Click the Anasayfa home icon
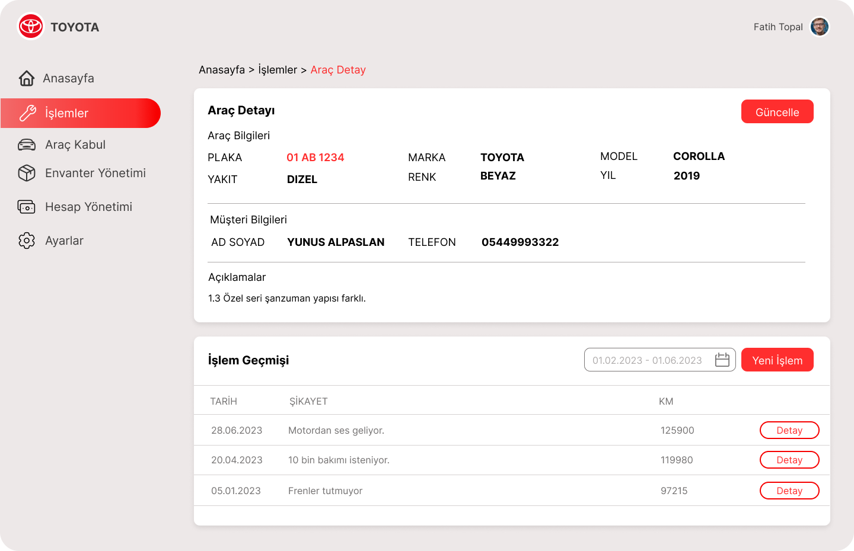 tap(27, 78)
